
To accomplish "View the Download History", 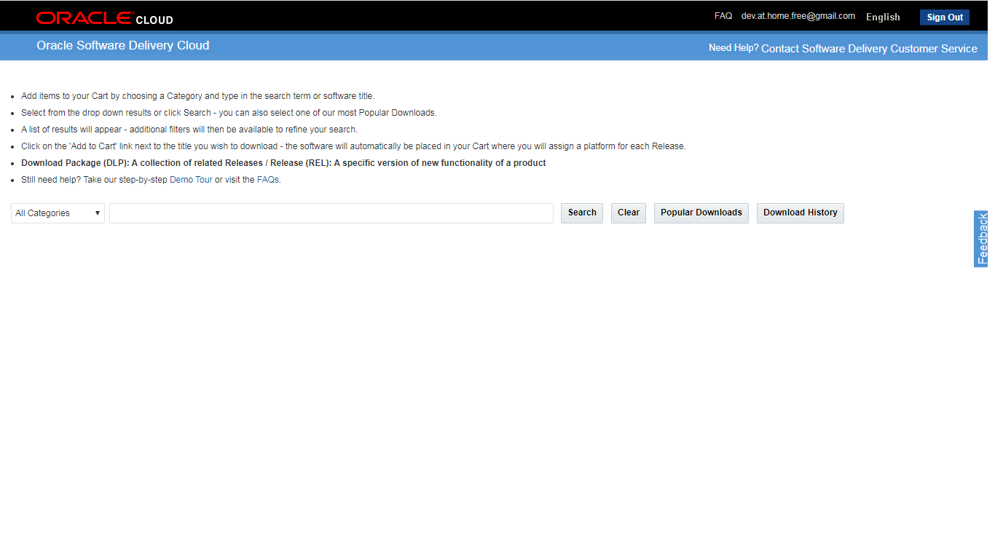I will [x=800, y=213].
